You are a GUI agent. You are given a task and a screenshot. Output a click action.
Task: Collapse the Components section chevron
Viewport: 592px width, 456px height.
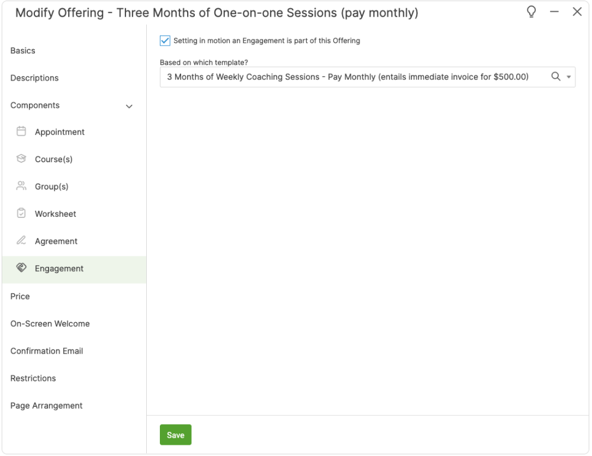pyautogui.click(x=129, y=106)
